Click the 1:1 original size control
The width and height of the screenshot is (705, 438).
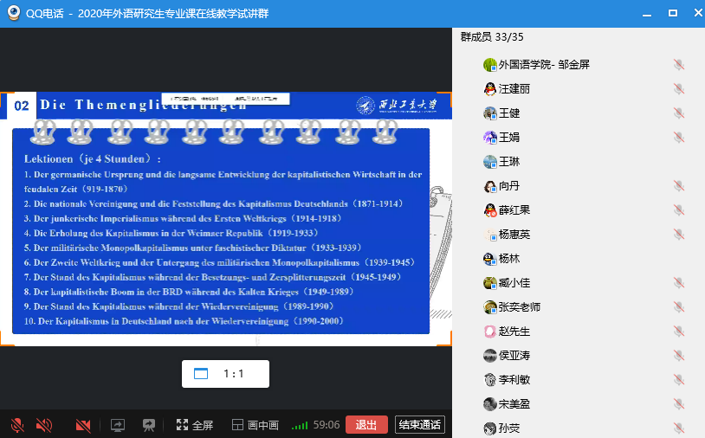225,374
